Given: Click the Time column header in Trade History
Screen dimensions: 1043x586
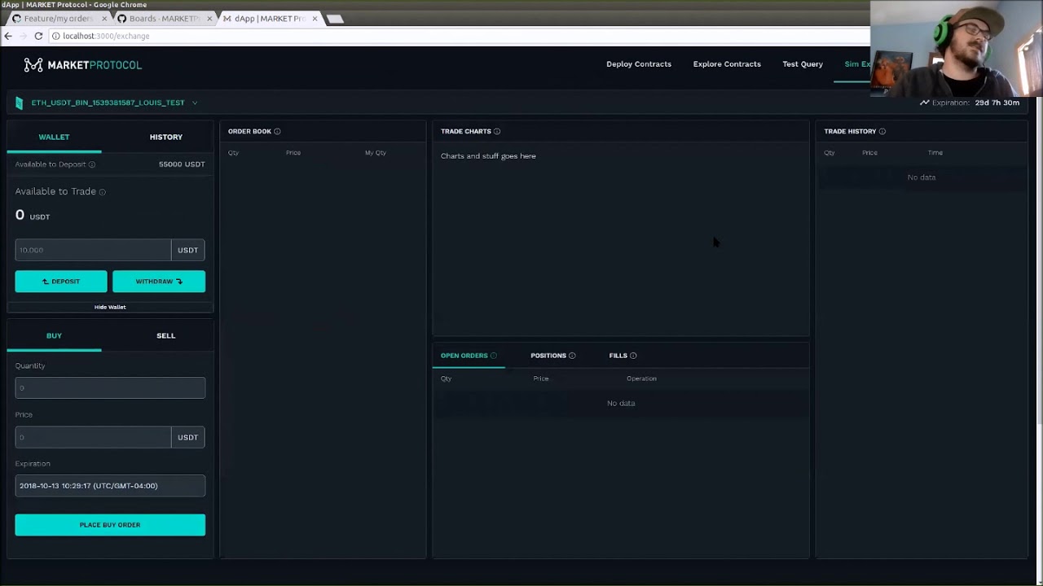Looking at the screenshot, I should click(935, 153).
